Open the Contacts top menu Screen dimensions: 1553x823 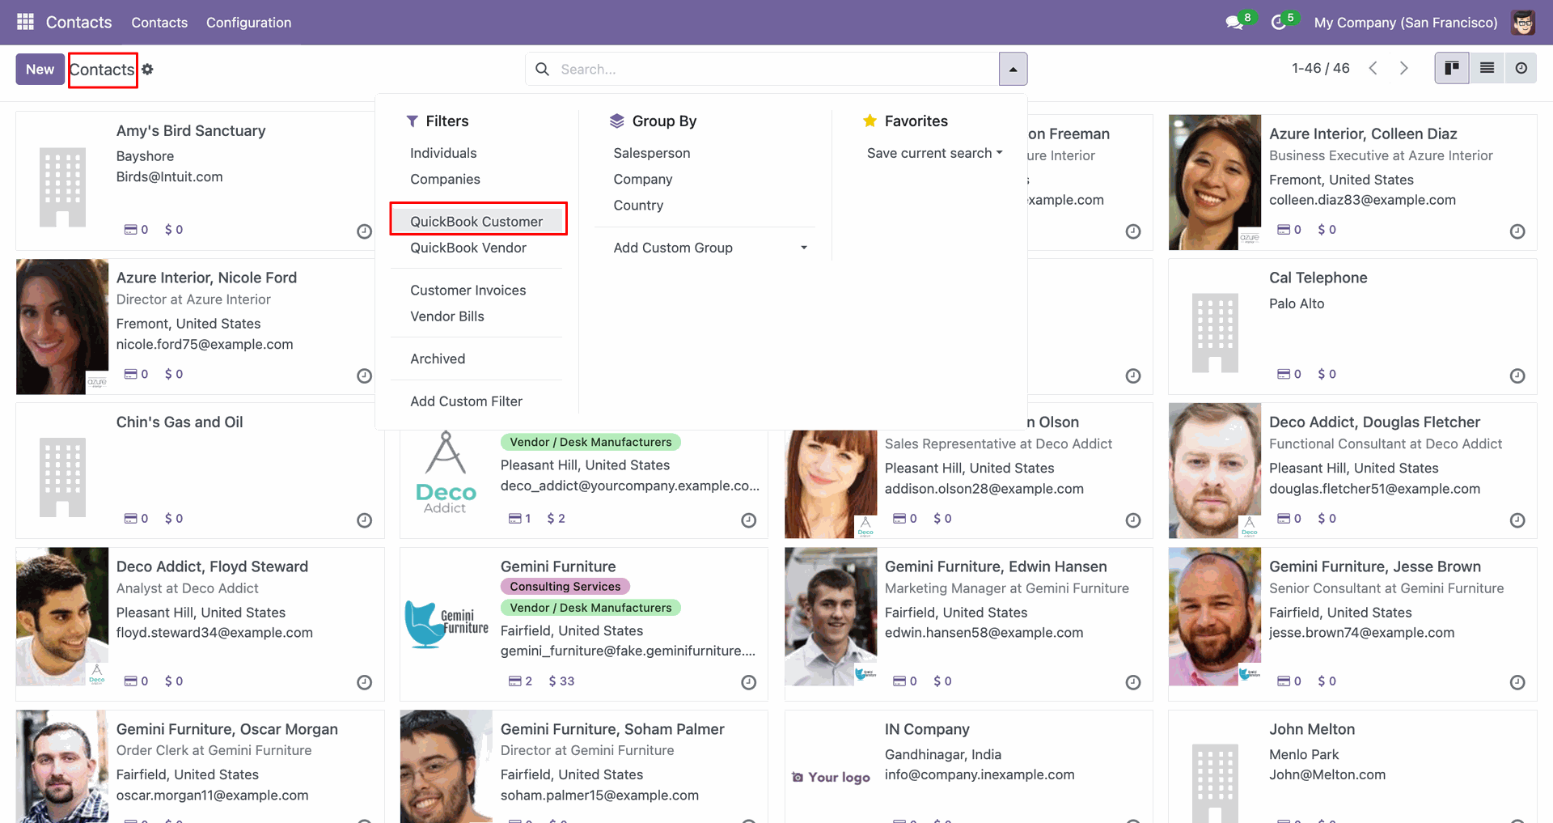(x=159, y=23)
